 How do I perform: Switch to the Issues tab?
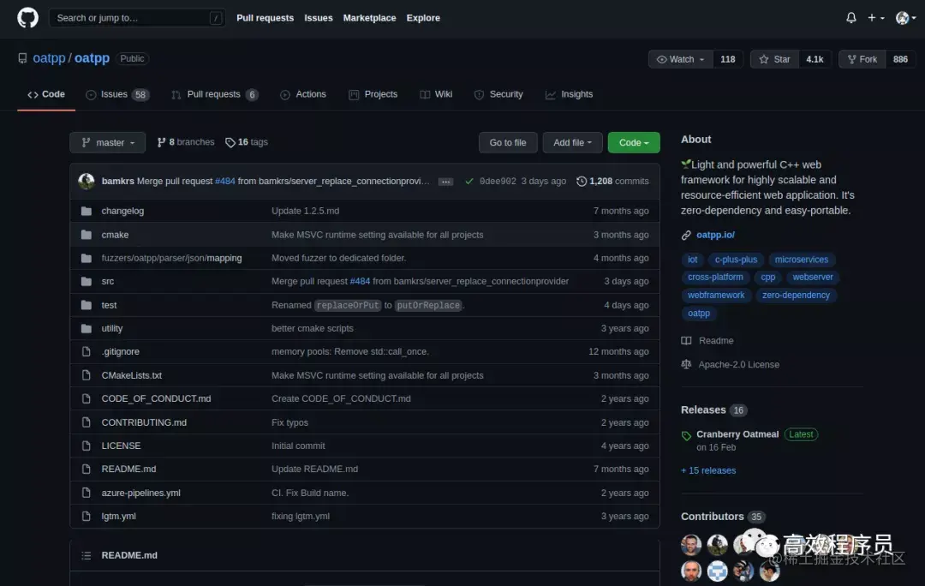116,94
